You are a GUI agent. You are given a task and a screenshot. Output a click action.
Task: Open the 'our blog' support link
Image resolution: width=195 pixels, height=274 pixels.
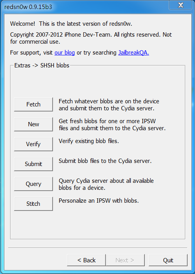[65, 53]
